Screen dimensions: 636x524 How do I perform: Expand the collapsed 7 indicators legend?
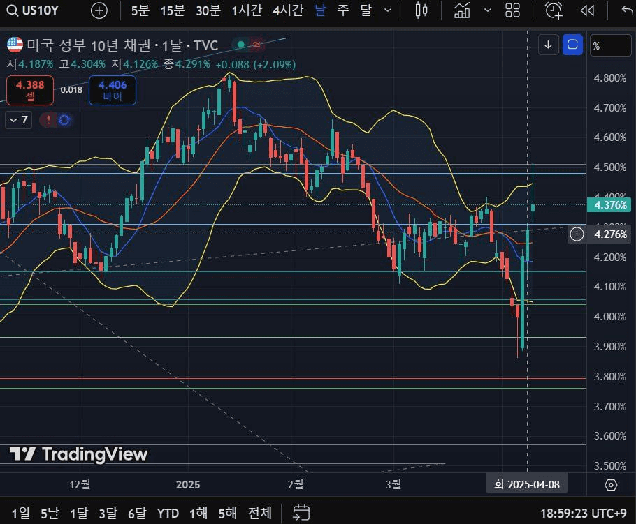tap(18, 120)
